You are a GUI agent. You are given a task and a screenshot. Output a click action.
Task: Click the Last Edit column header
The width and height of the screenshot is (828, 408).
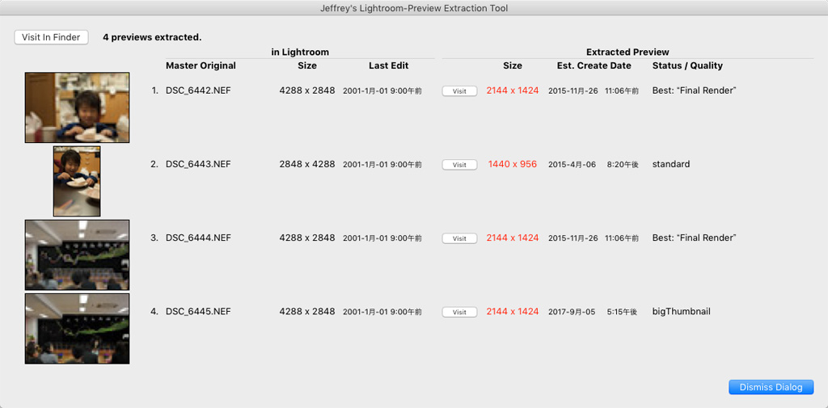point(389,65)
